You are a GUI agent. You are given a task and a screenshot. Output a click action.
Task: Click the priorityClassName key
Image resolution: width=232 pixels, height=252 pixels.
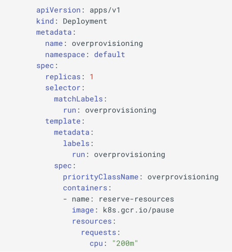pos(101,177)
